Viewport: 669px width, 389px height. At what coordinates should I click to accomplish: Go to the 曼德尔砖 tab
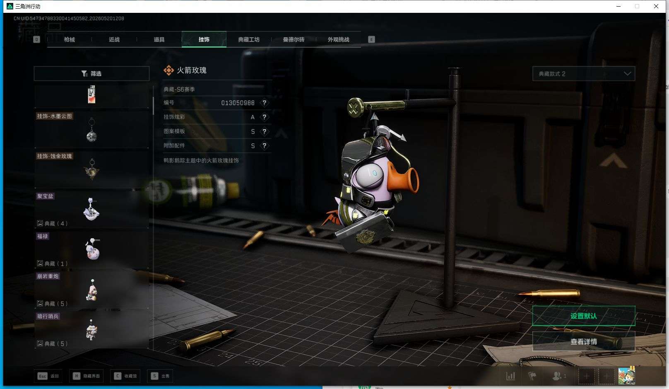pos(294,39)
